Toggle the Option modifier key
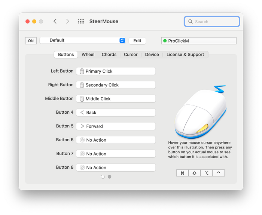Screen dimensions: 262x215 click(207, 173)
